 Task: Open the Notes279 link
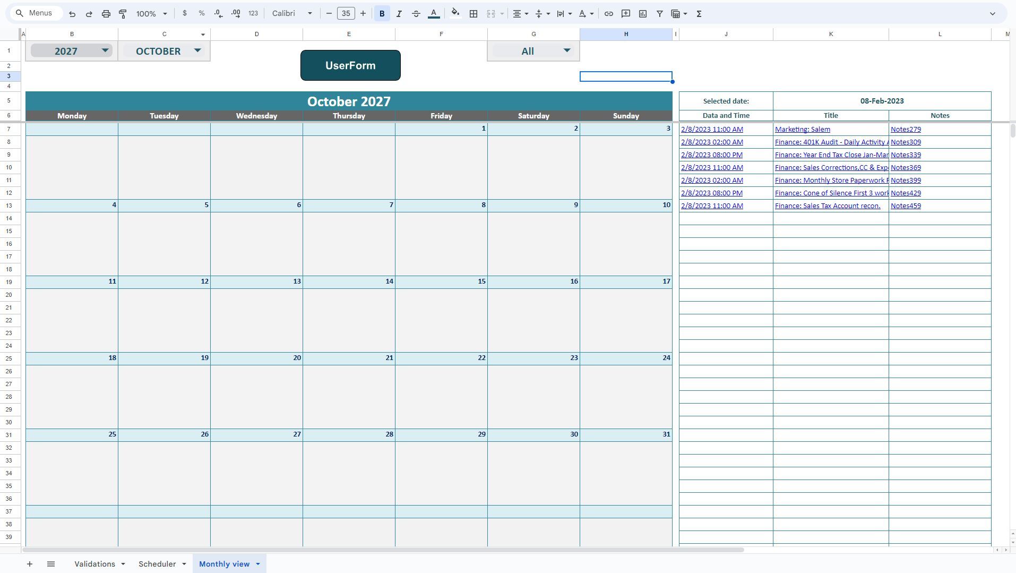906,129
